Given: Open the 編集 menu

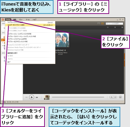Looking at the screenshot, I should click(15, 19).
